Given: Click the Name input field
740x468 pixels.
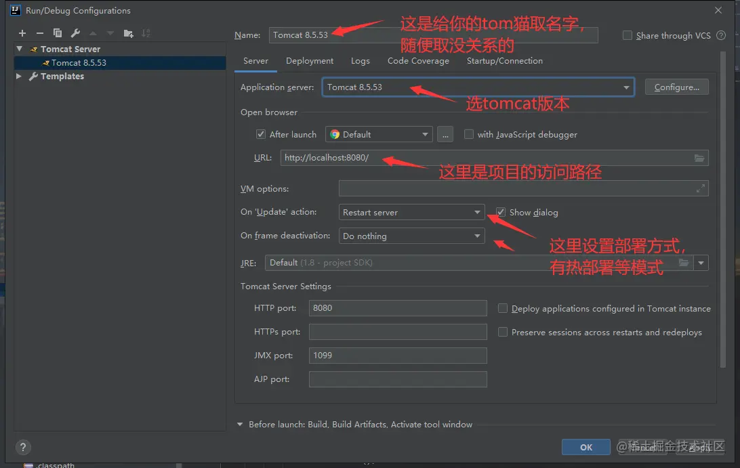Looking at the screenshot, I should point(433,35).
